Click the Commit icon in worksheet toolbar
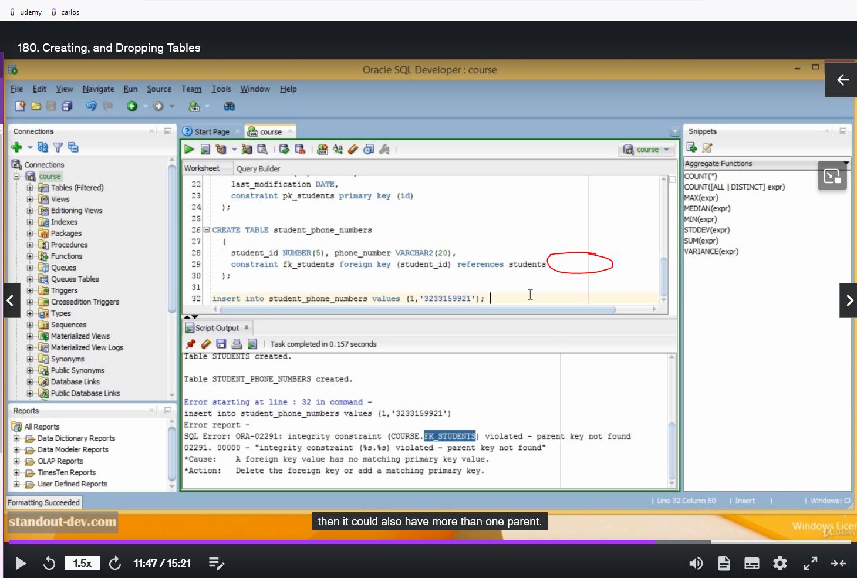The width and height of the screenshot is (857, 578). click(284, 150)
